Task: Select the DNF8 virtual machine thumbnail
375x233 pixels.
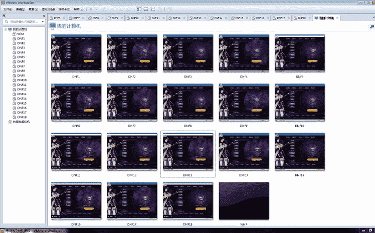Action: point(188,102)
